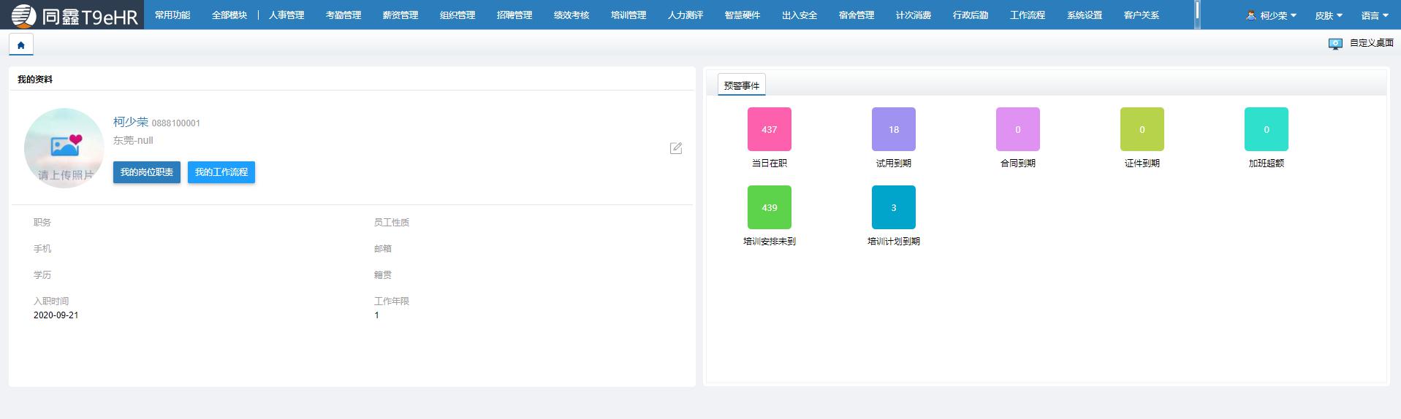Open the 培训计划到期 tile showing 3
Image resolution: width=1401 pixels, height=419 pixels.
(x=893, y=207)
